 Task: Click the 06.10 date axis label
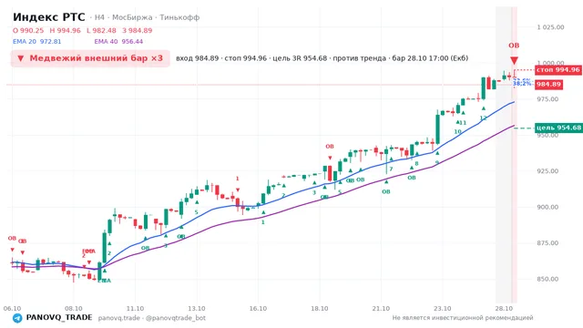(x=12, y=309)
